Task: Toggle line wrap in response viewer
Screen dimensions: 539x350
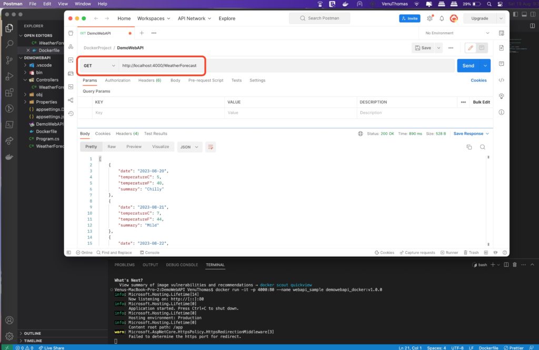Action: 211,147
